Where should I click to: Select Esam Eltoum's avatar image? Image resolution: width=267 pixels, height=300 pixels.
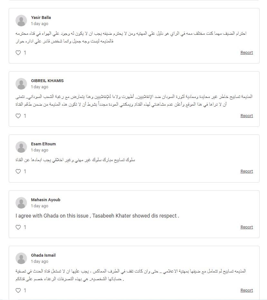[x=21, y=147]
